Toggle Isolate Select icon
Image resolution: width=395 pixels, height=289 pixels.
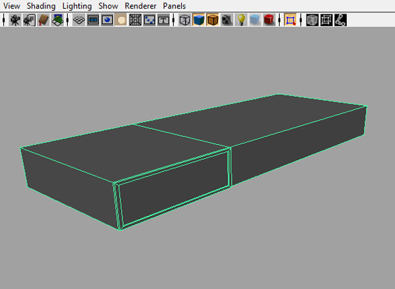click(290, 20)
